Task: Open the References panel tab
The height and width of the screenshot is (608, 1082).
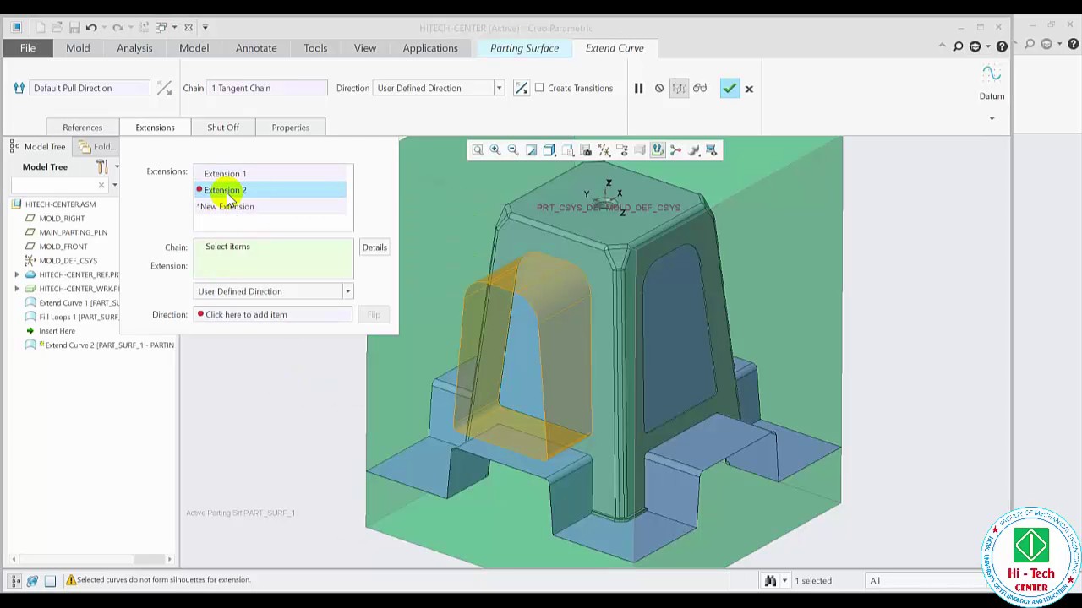Action: pyautogui.click(x=82, y=128)
